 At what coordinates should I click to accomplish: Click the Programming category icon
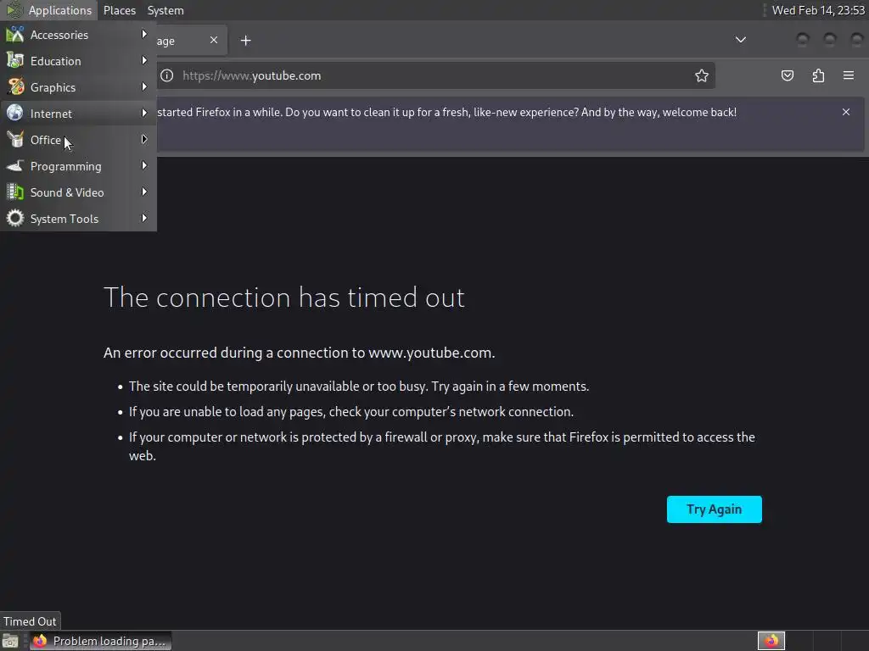pos(15,165)
